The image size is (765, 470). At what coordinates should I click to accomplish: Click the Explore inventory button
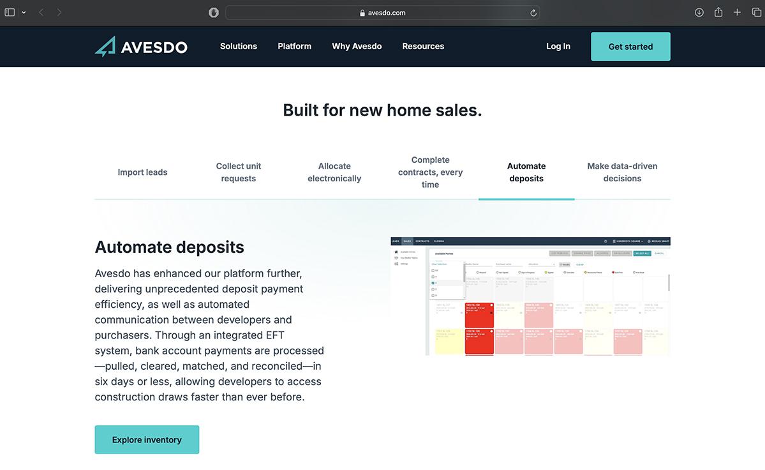click(147, 440)
